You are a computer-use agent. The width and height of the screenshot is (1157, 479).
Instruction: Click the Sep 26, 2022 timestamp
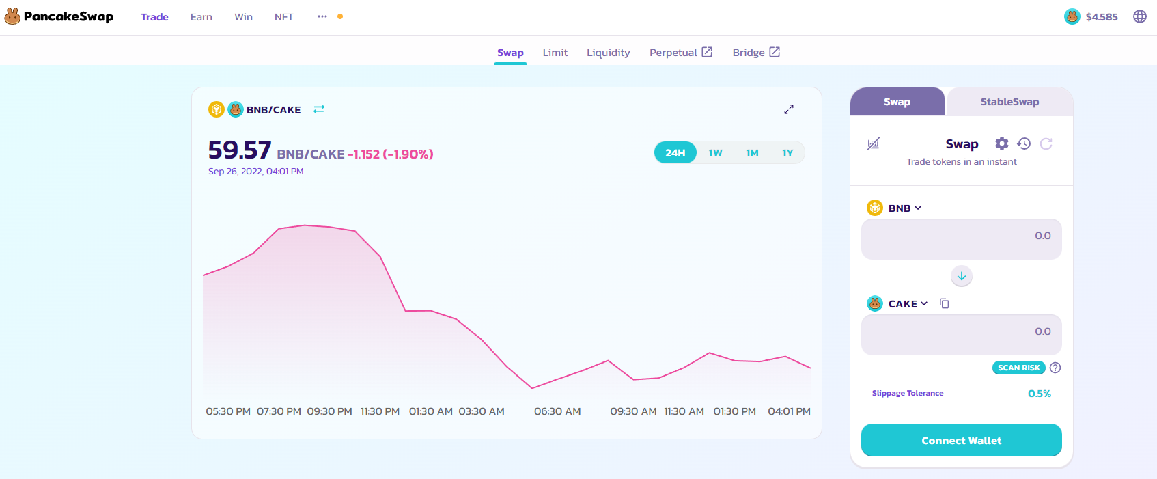click(256, 172)
